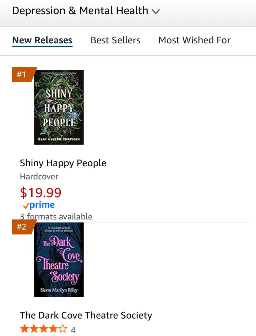
Task: Open The Dark Cove Theatre Society title link
Action: (x=86, y=316)
